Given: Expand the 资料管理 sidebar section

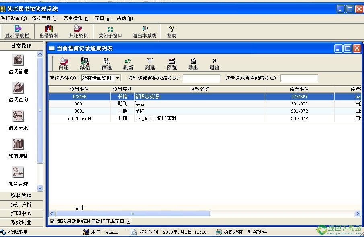Looking at the screenshot, I should click(x=21, y=196).
